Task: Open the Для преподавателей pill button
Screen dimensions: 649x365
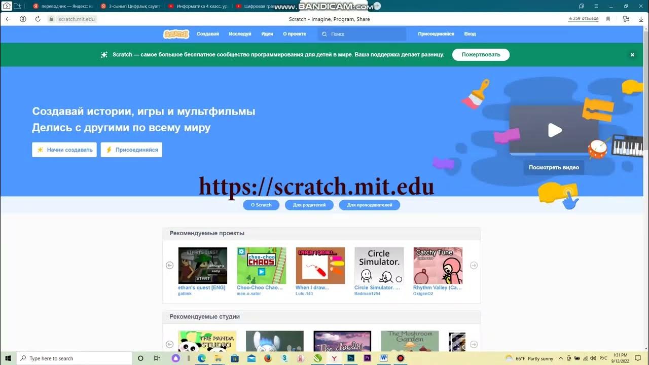Action: (370, 205)
